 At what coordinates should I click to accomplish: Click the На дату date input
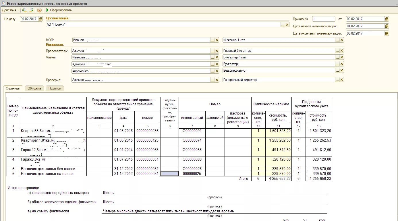coord(29,19)
